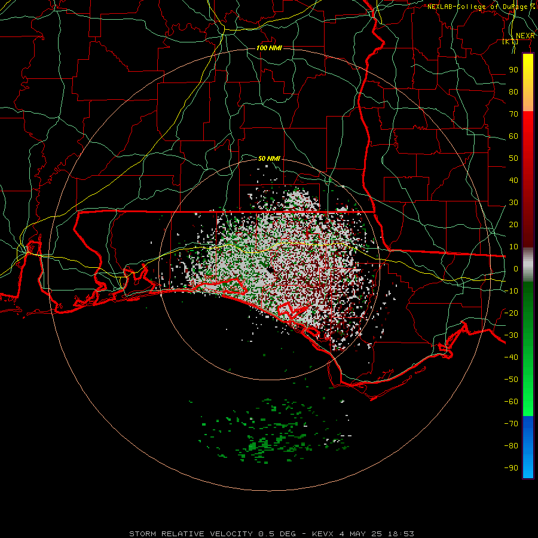The width and height of the screenshot is (538, 538).
Task: Click the NEXLAB-College of DuPage watermark text
Action: click(x=479, y=7)
